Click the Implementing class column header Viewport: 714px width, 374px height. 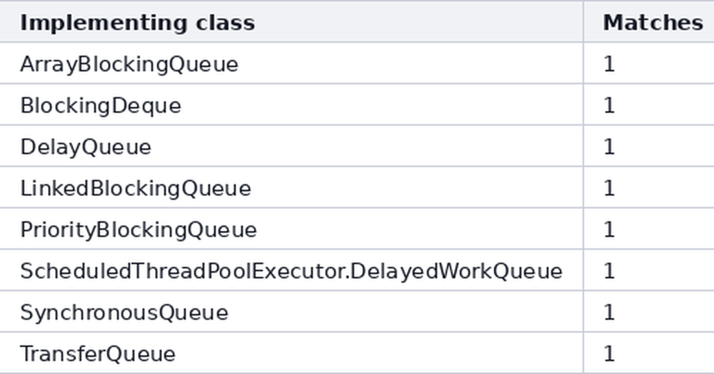pyautogui.click(x=137, y=23)
